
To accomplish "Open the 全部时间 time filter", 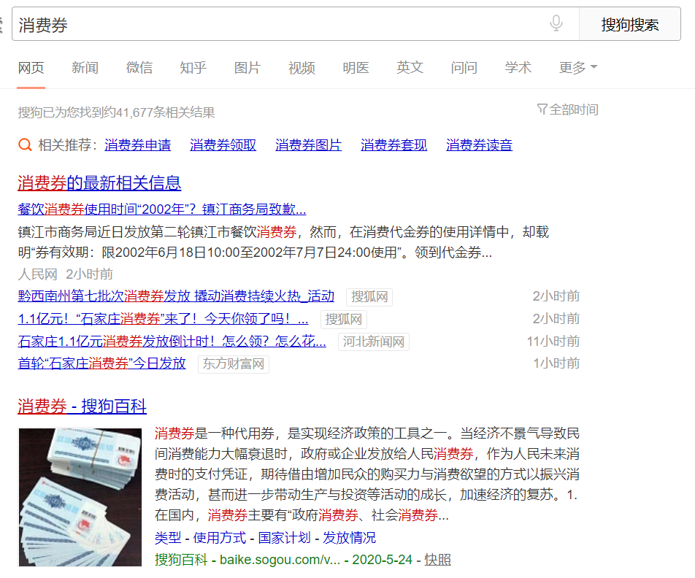I will 568,109.
